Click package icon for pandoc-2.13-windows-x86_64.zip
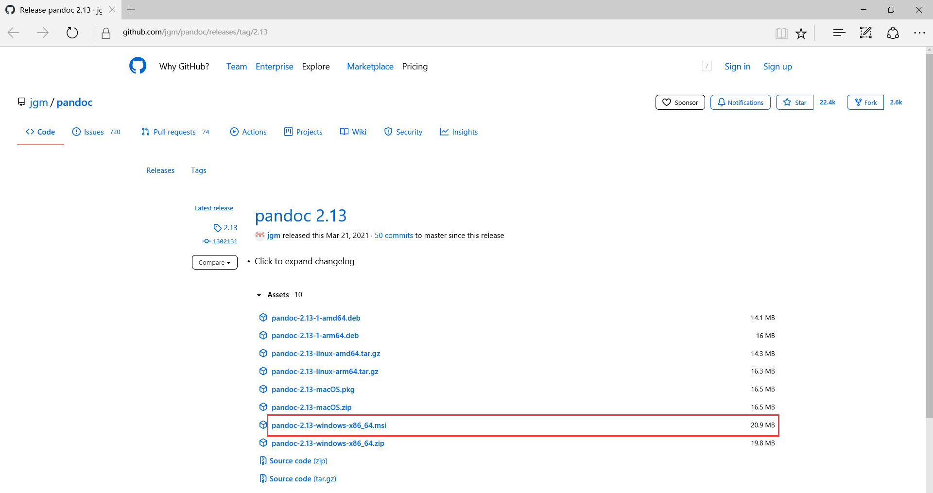The height and width of the screenshot is (493, 933). 263,443
